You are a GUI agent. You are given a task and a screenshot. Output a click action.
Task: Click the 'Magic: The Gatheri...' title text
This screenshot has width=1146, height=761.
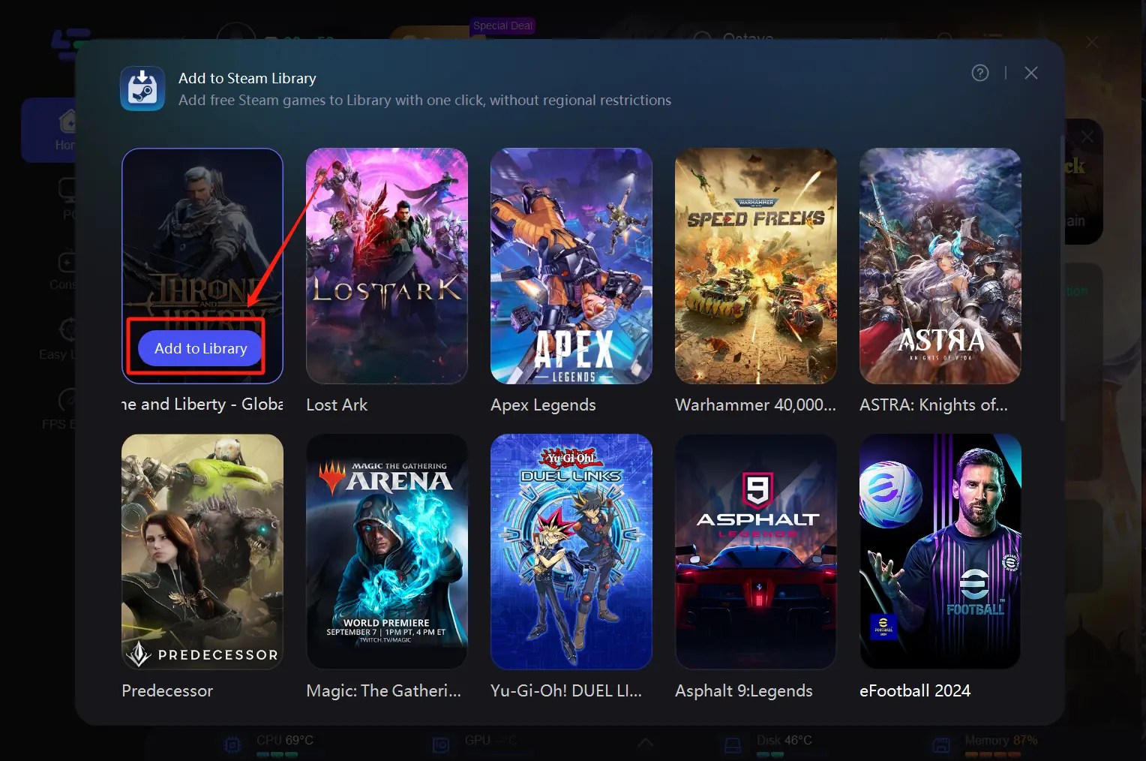[383, 690]
